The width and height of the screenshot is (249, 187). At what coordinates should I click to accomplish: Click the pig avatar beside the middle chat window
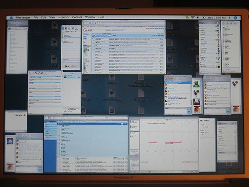coord(197,101)
